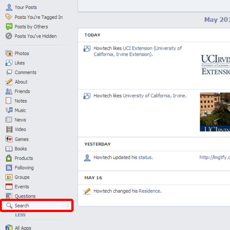Click thumbs-up icon beside University of California, Irvine like
Screen dimensions: 230x230
click(x=87, y=96)
